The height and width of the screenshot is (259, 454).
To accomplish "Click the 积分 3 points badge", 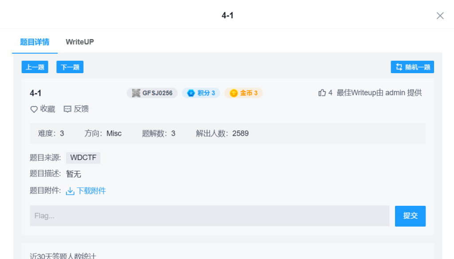I will click(201, 93).
